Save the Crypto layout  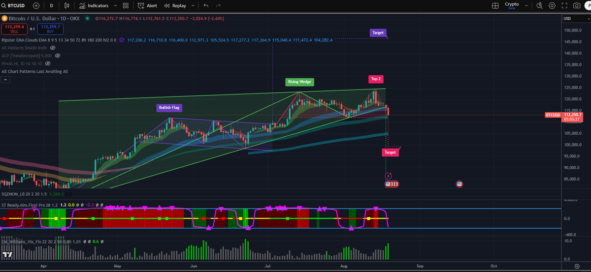[x=512, y=8]
